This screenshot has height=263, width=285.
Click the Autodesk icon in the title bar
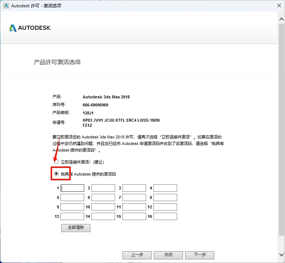[5, 5]
